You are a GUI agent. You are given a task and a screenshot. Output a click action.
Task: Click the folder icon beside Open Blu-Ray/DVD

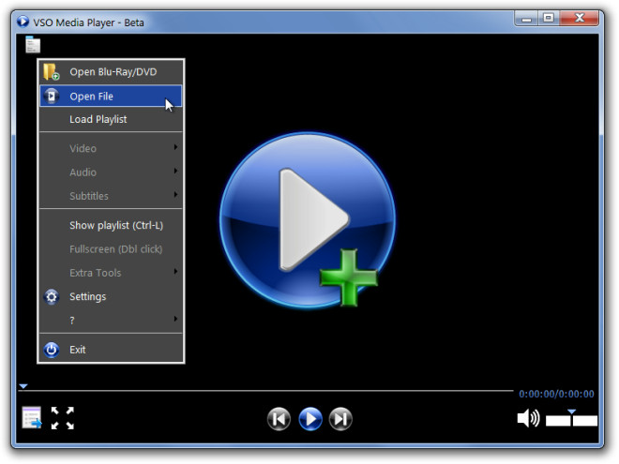(x=52, y=72)
